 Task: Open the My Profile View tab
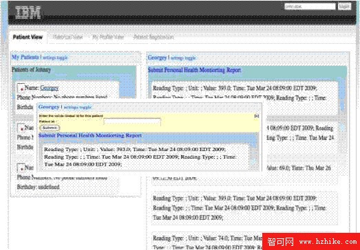click(x=108, y=37)
